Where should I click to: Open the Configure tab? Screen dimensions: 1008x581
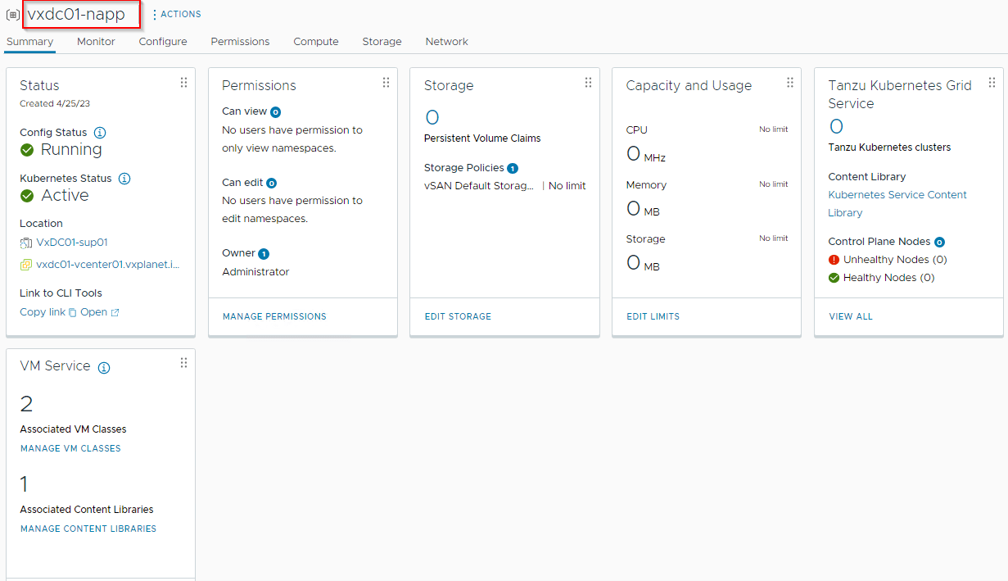(x=163, y=42)
